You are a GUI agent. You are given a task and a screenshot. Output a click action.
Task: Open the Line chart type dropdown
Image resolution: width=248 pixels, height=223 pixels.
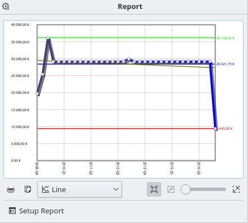point(80,189)
